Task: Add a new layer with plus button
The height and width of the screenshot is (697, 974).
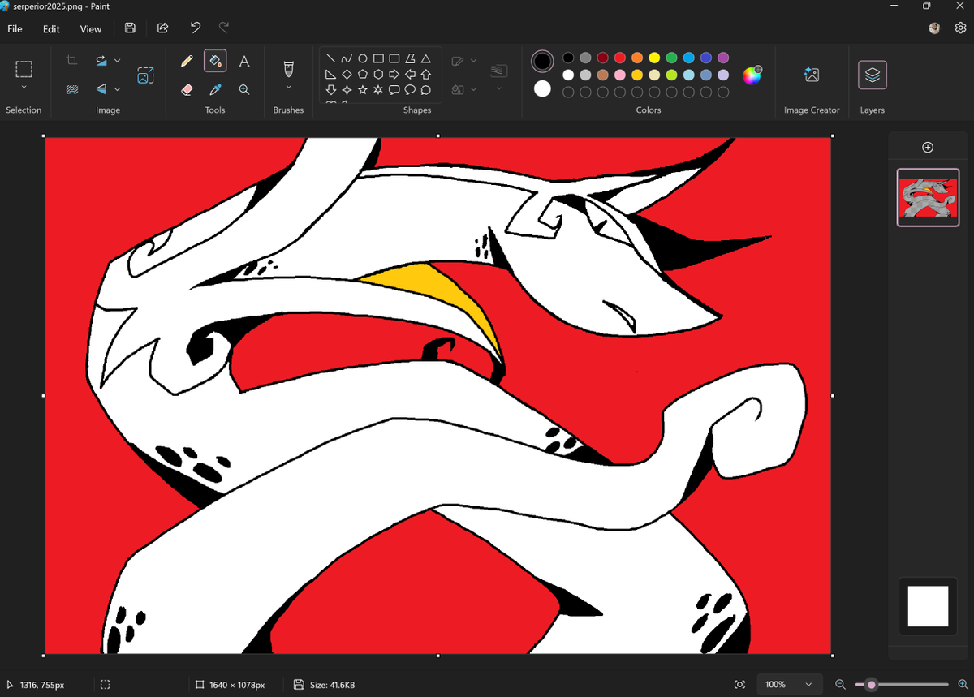Action: [928, 147]
